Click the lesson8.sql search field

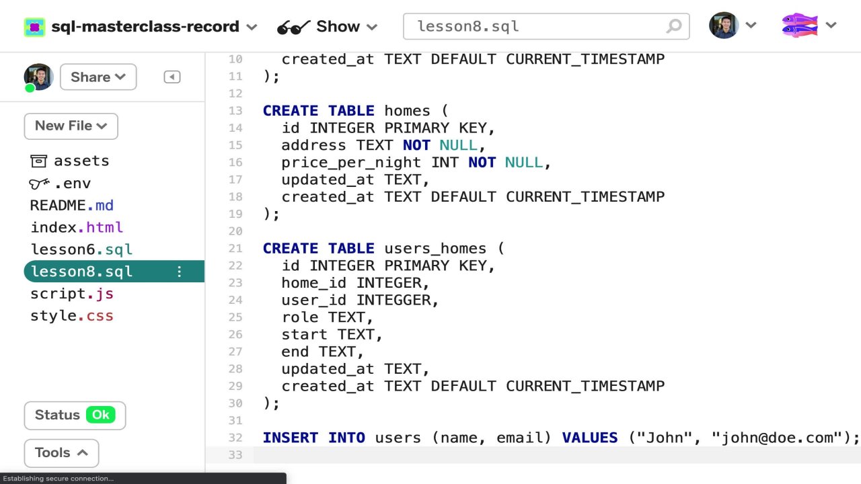[x=538, y=27]
